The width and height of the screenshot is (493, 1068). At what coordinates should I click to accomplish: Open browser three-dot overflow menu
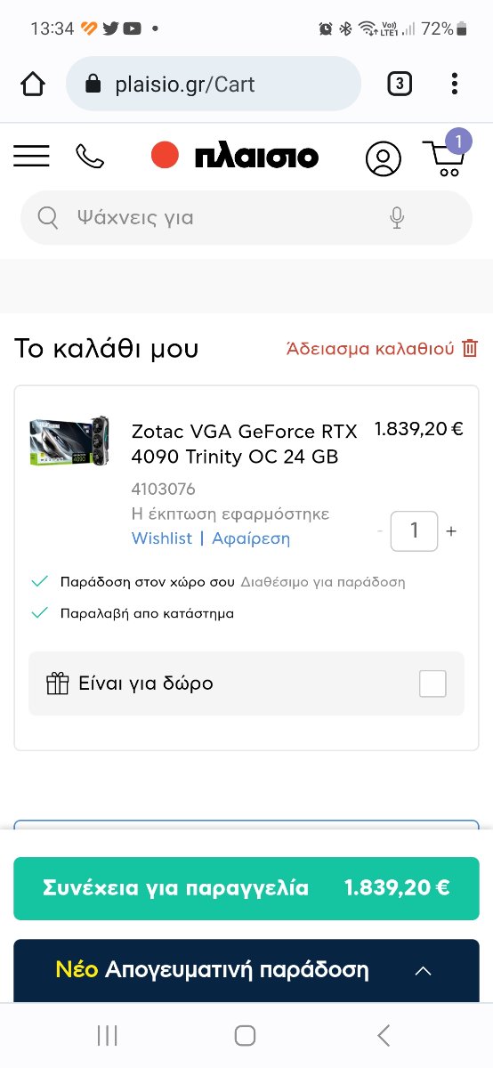coord(454,84)
